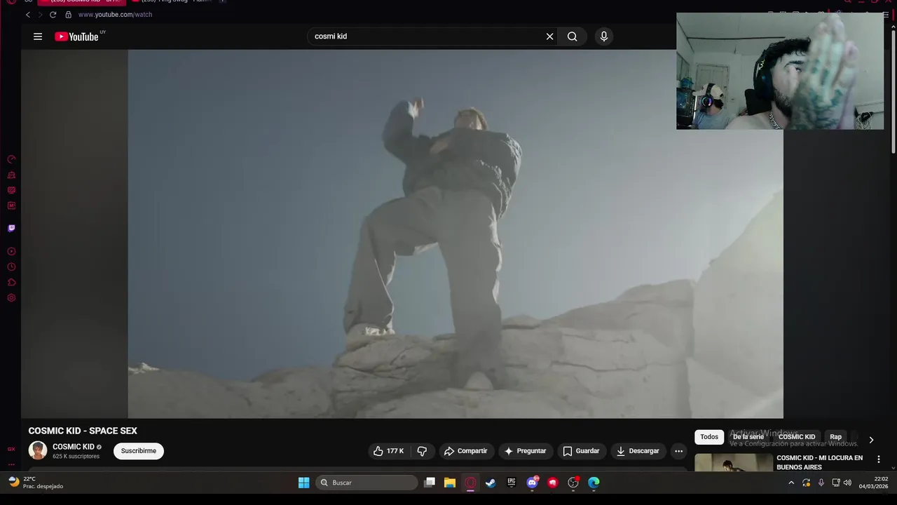Open the YouTube hamburger guide menu
The width and height of the screenshot is (897, 505).
point(38,36)
